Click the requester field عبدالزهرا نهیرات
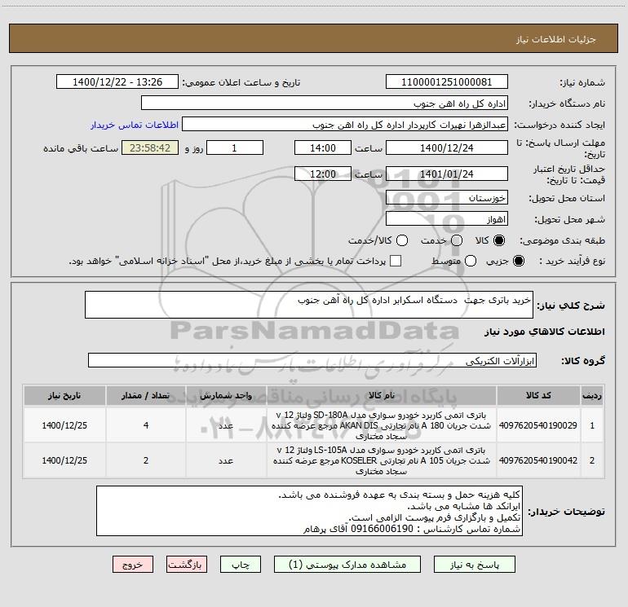Screen dimensions: 628x607 [345, 125]
